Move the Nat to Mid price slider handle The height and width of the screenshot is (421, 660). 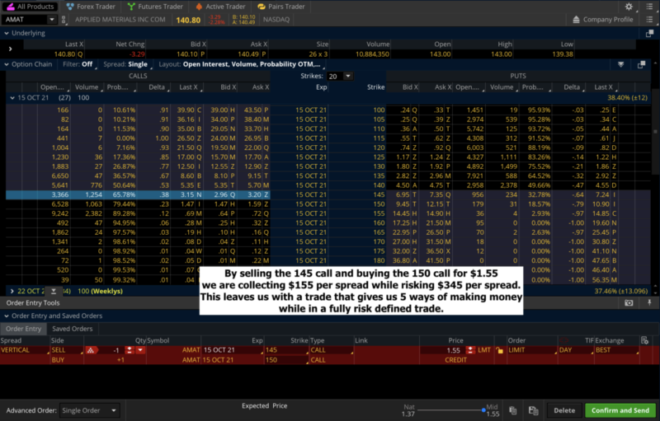pos(483,409)
